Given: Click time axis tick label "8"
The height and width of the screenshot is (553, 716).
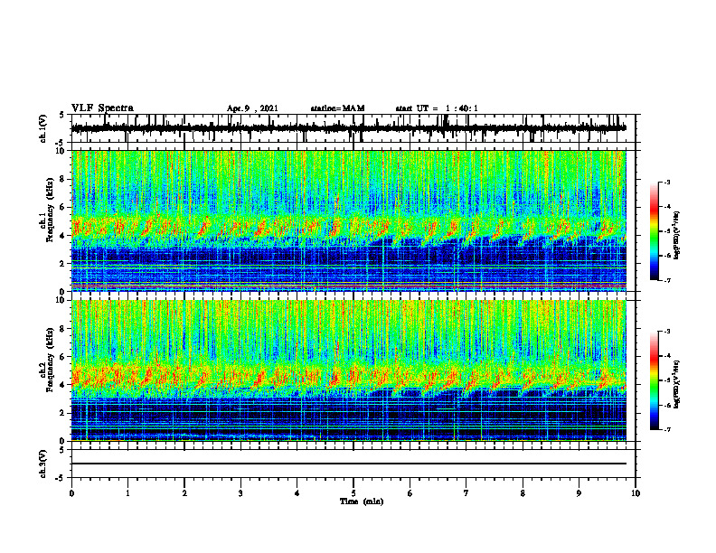Looking at the screenshot, I should [523, 493].
